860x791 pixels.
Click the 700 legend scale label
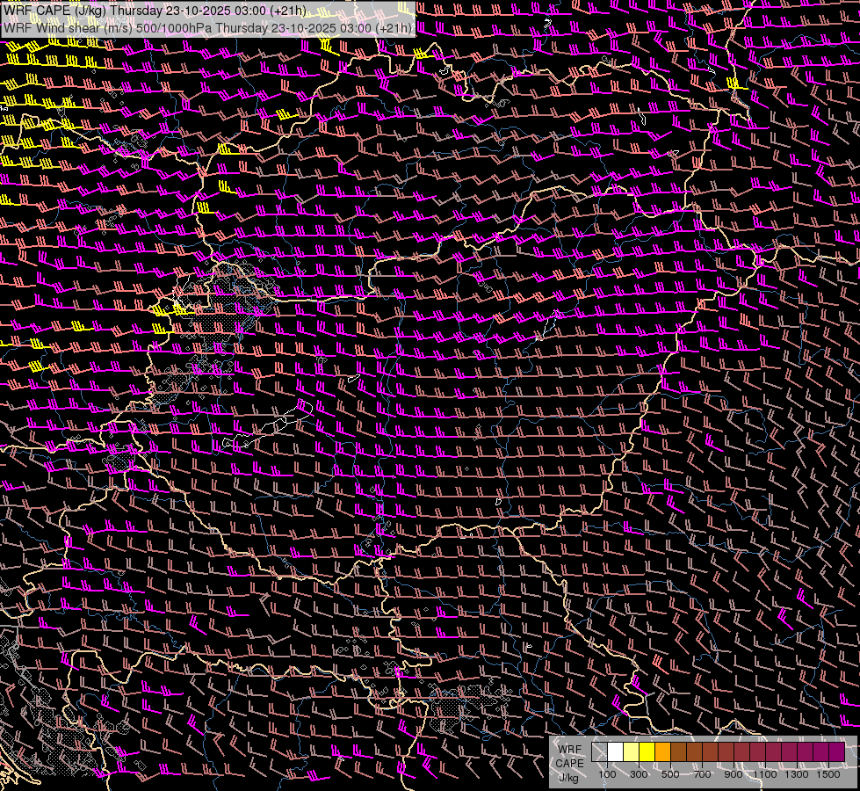tap(702, 774)
